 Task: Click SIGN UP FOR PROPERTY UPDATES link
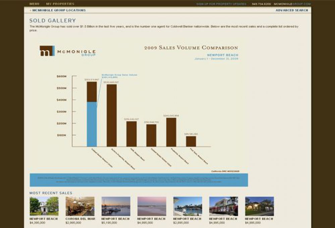[x=221, y=4]
